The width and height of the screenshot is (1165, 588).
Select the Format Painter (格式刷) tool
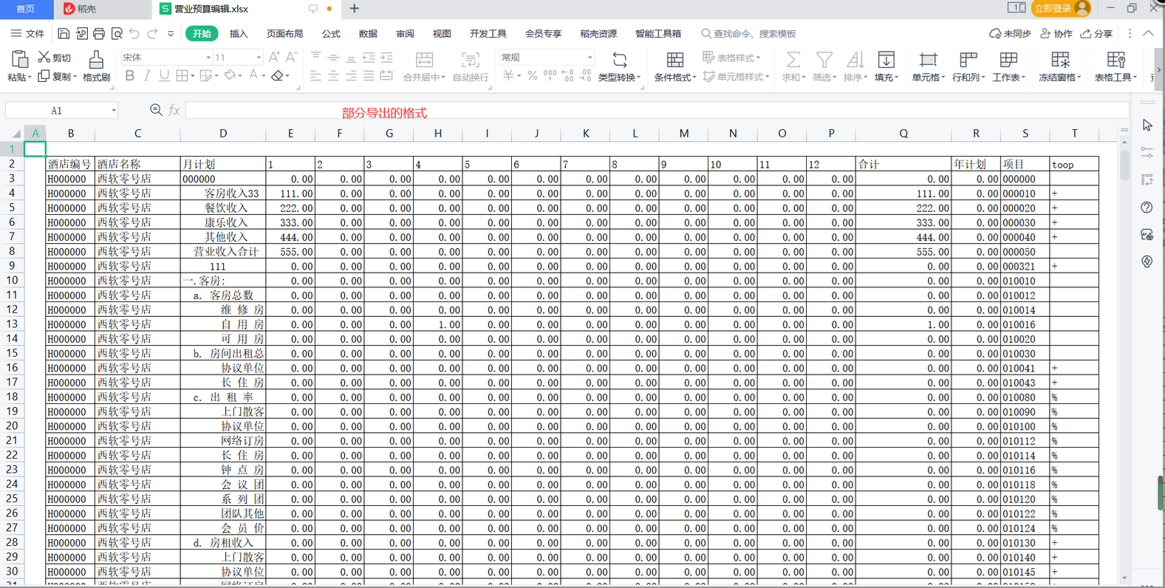pyautogui.click(x=96, y=66)
